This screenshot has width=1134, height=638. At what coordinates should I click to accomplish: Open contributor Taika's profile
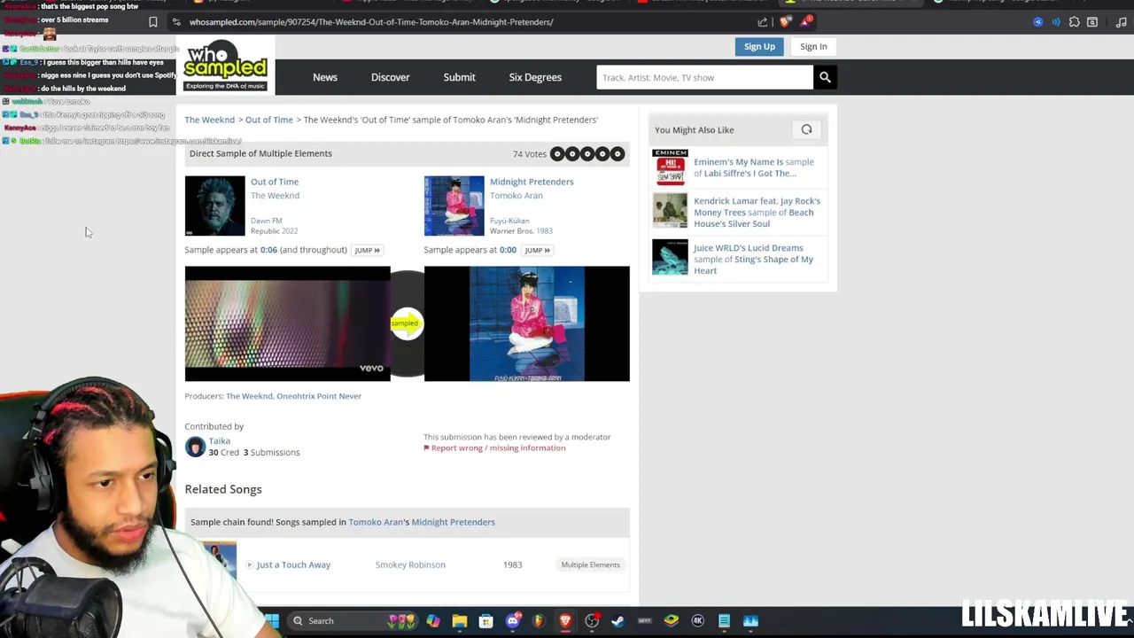coord(219,440)
